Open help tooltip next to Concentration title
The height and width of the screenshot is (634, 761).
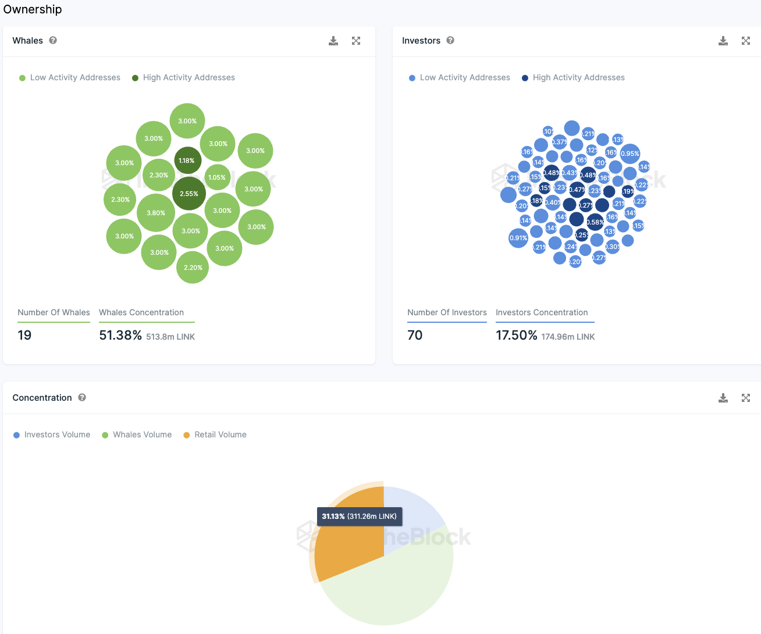coord(82,397)
